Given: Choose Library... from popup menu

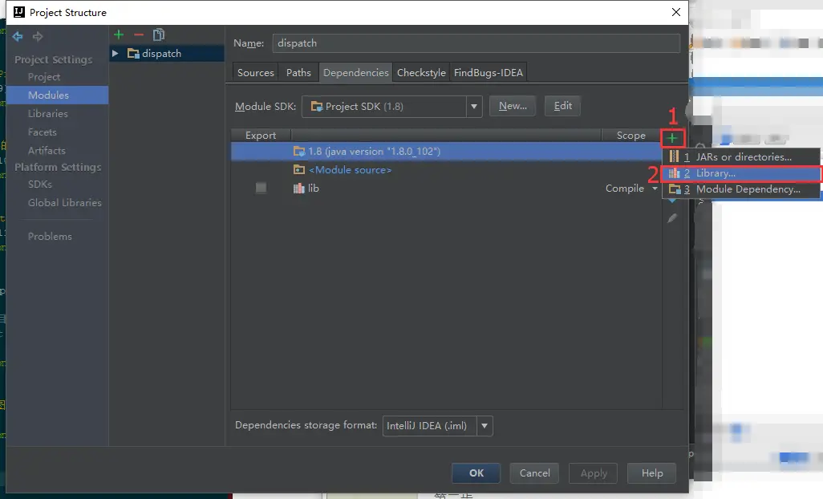Looking at the screenshot, I should [741, 173].
